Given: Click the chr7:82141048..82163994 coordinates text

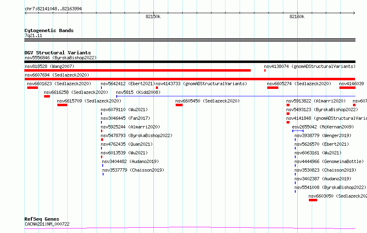Looking at the screenshot, I should (53, 9).
